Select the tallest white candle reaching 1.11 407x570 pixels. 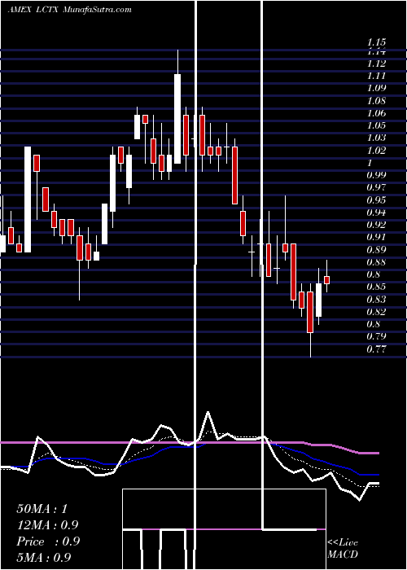pos(177,119)
